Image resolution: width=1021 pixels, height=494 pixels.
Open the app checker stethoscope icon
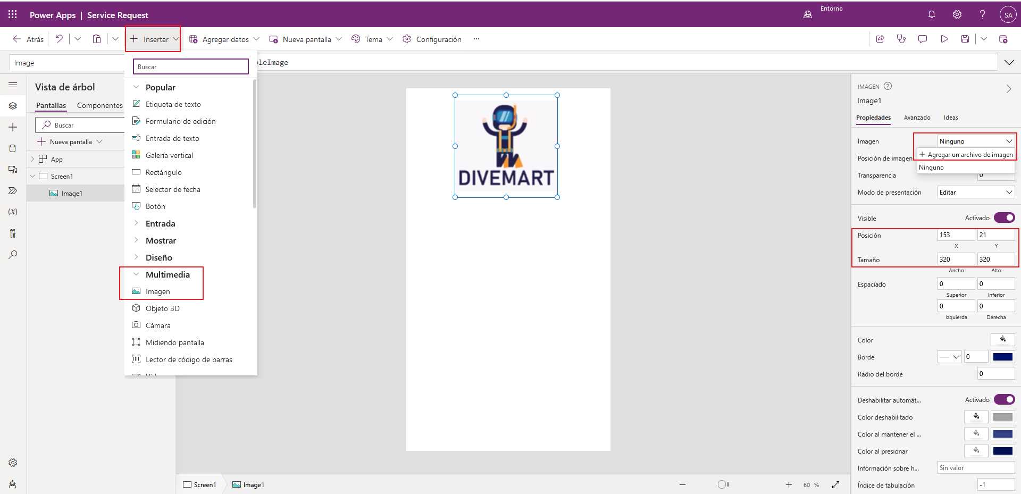pyautogui.click(x=901, y=39)
